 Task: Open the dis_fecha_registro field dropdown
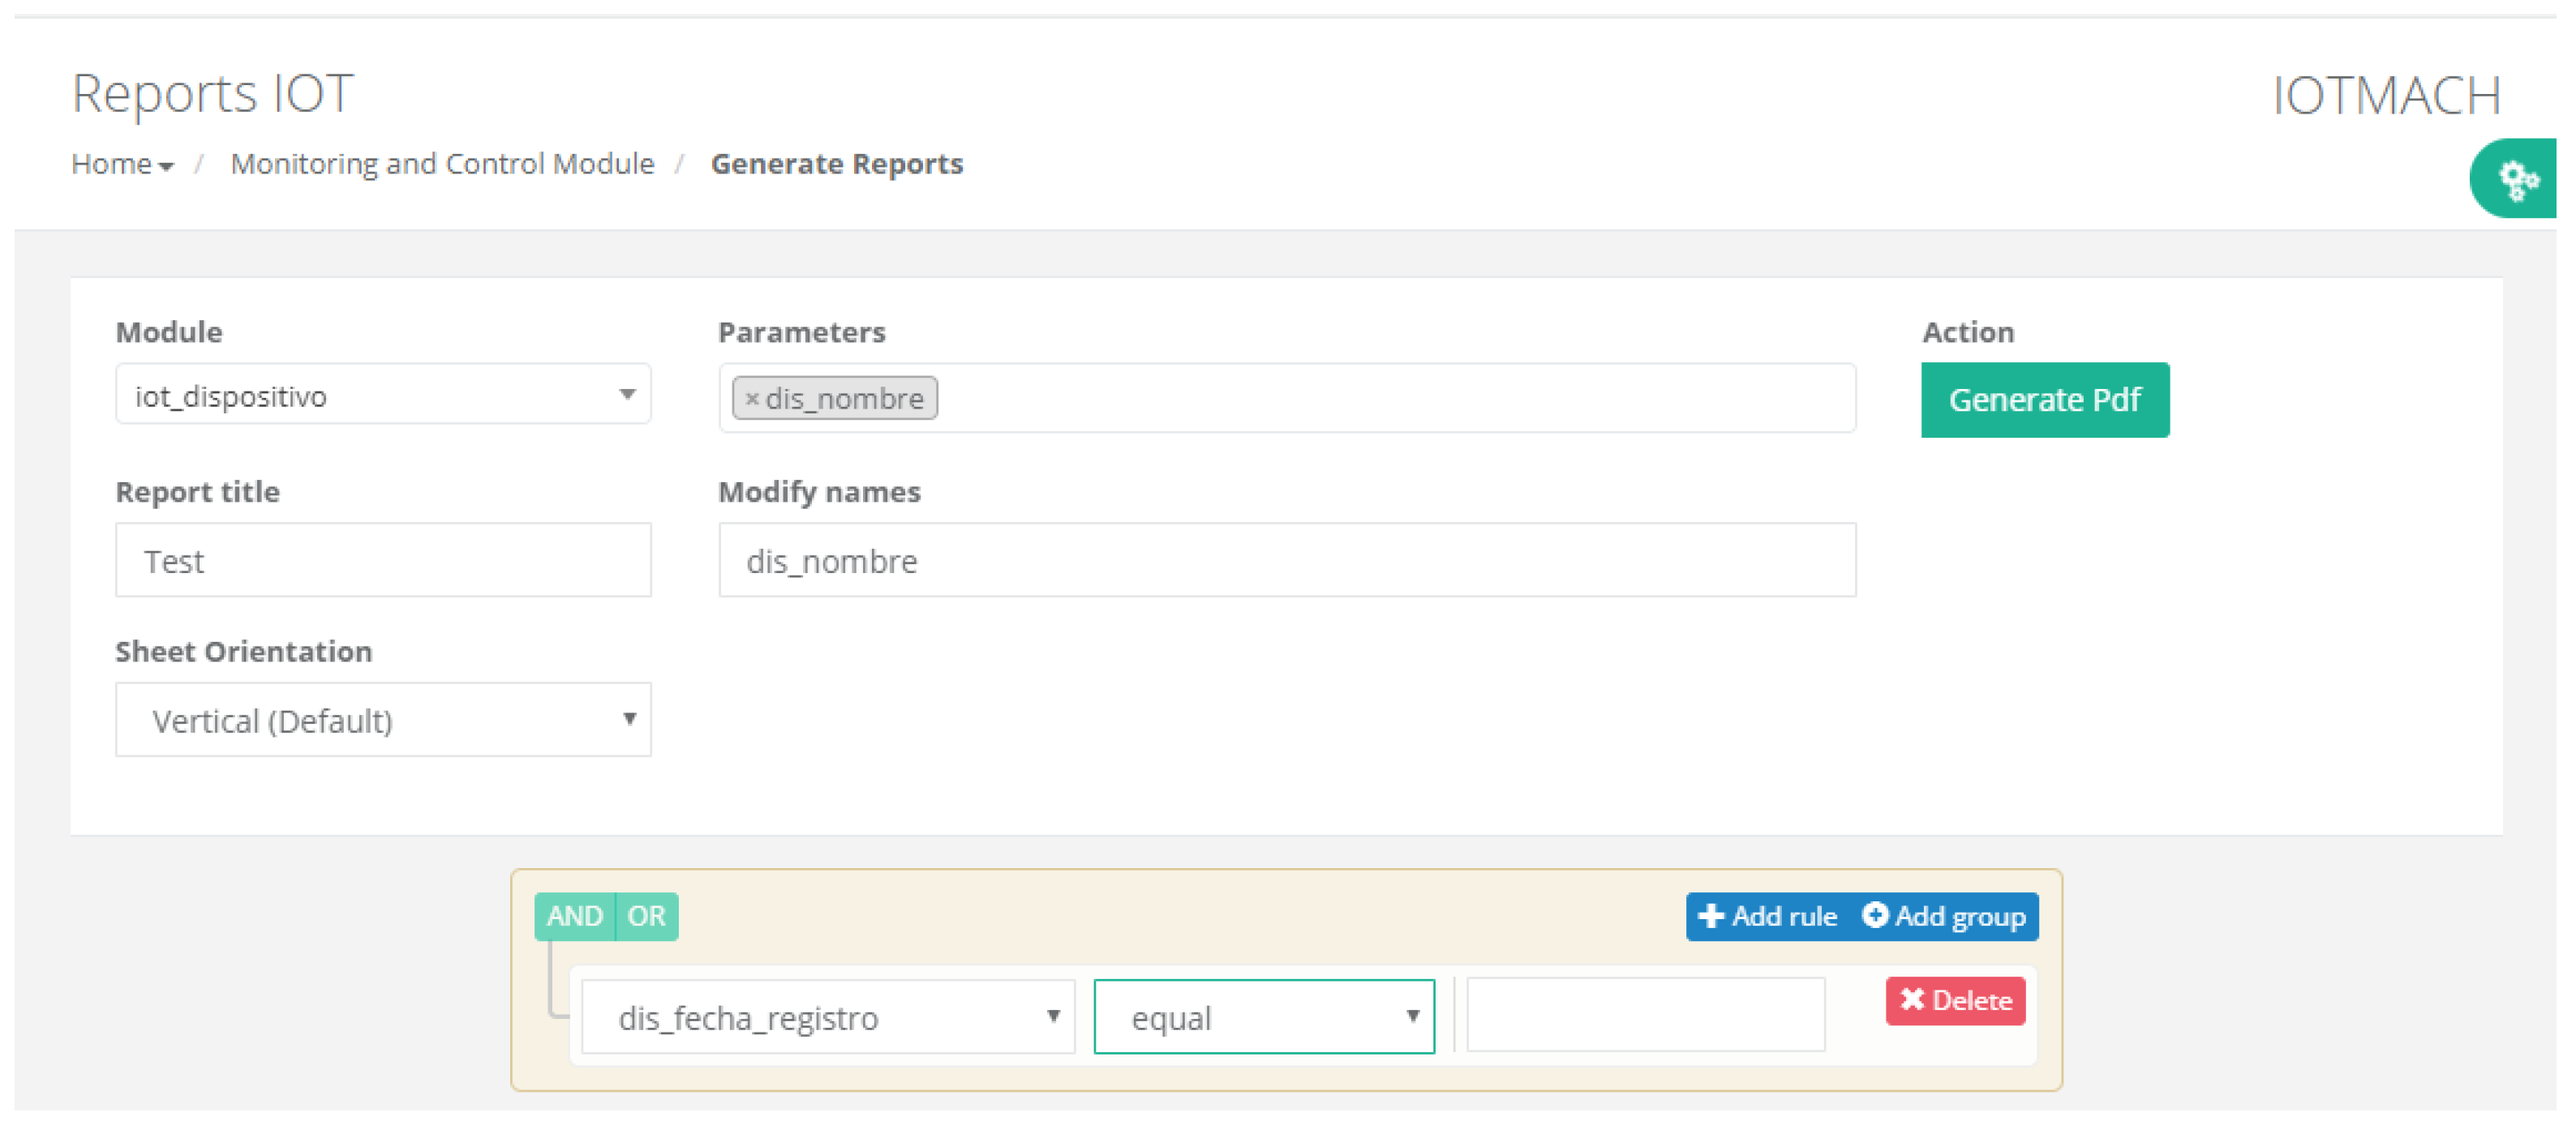point(828,1017)
